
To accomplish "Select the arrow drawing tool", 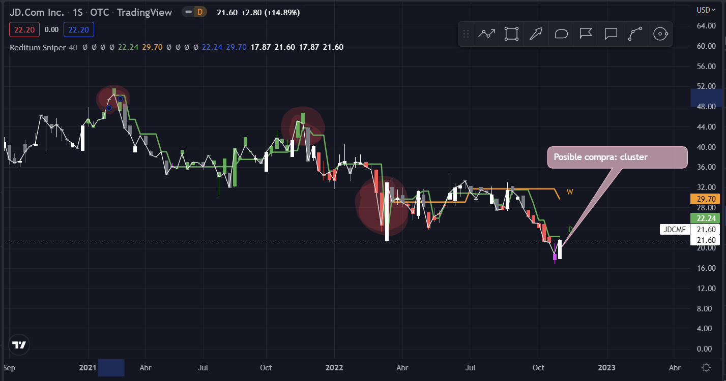I will pyautogui.click(x=536, y=34).
